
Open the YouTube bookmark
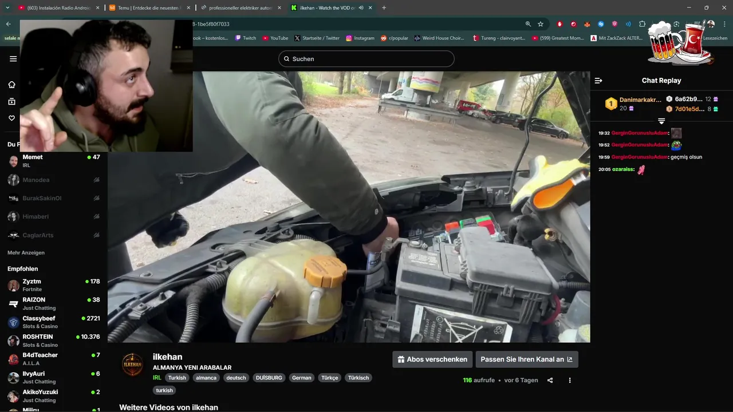[275, 38]
